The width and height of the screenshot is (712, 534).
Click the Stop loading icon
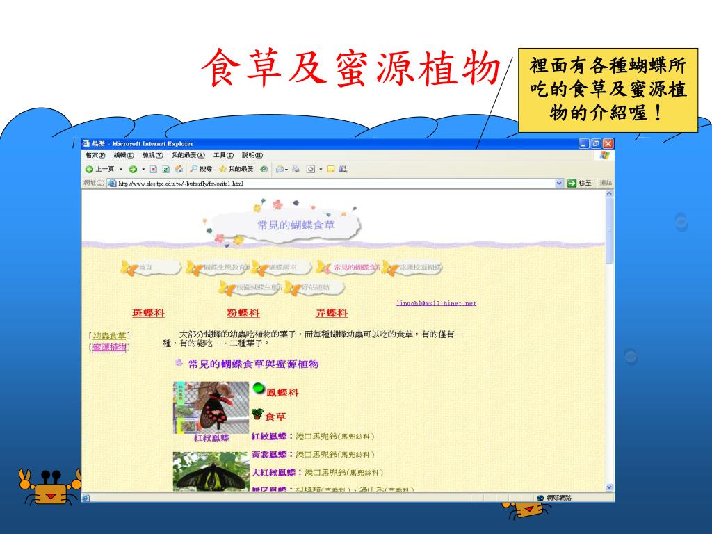pos(154,170)
